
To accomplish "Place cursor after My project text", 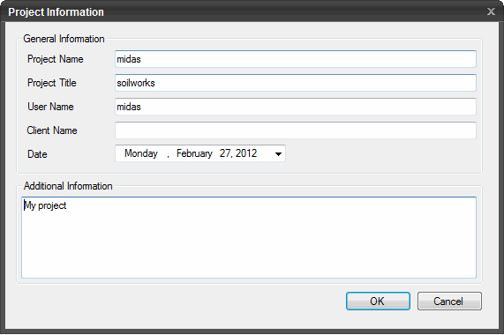I will coord(67,205).
